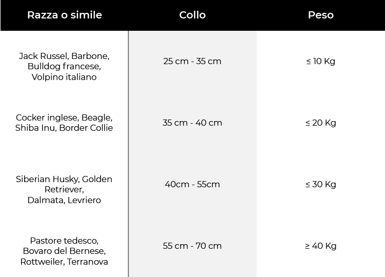Select the '≤ 10 Kg' weight cell

(321, 61)
